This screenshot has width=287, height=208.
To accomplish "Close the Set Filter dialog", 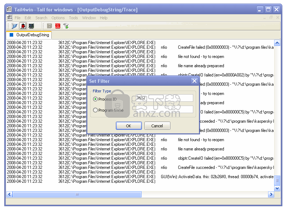I will tap(194, 81).
